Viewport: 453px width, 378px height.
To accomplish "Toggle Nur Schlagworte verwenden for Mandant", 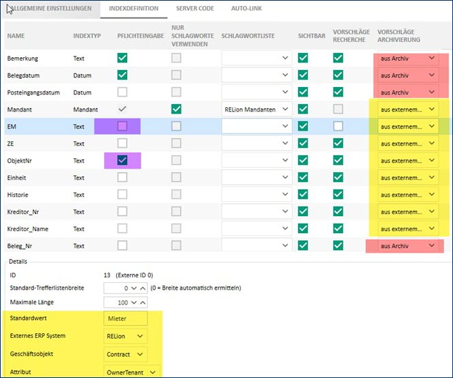I will tap(177, 109).
